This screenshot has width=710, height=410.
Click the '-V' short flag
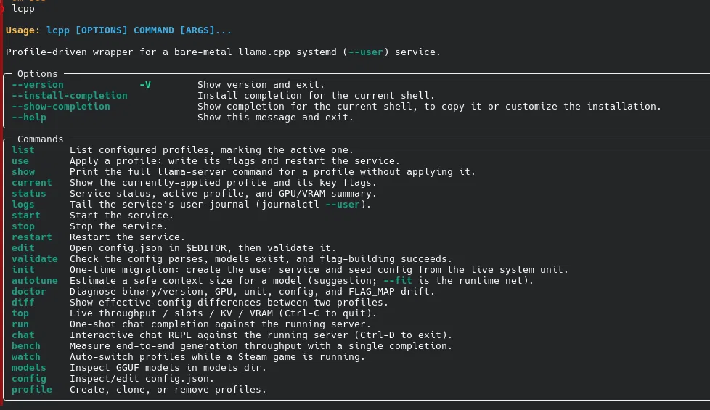145,85
